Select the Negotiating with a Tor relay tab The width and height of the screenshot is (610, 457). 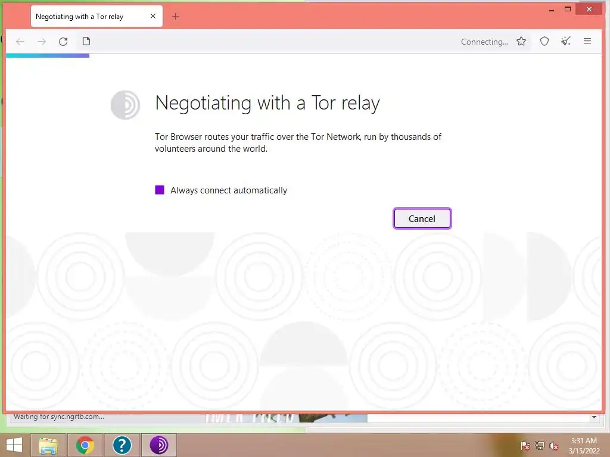[97, 16]
